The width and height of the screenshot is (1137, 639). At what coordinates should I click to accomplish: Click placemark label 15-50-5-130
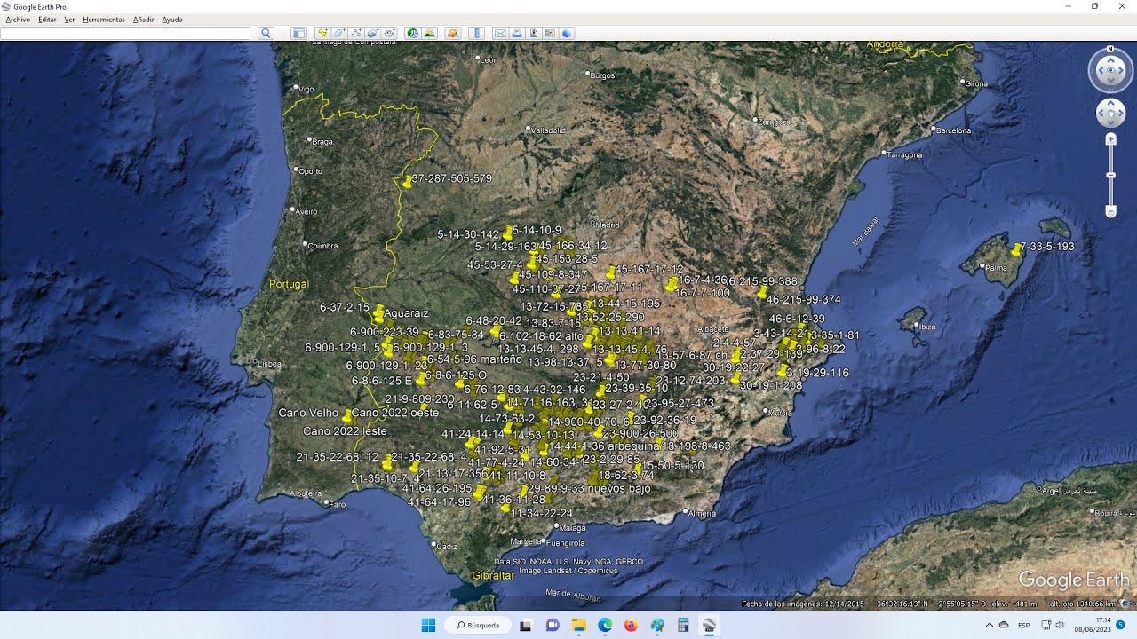pos(672,465)
